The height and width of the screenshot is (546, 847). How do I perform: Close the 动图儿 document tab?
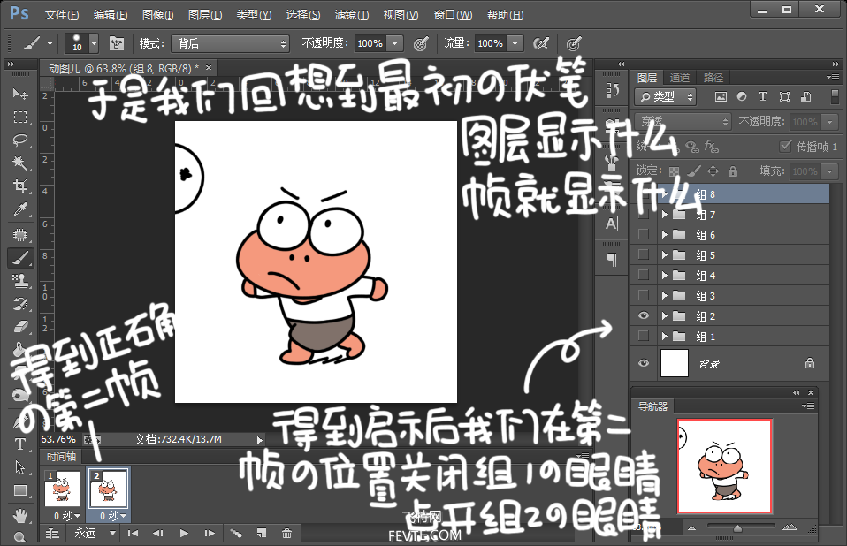pyautogui.click(x=209, y=67)
